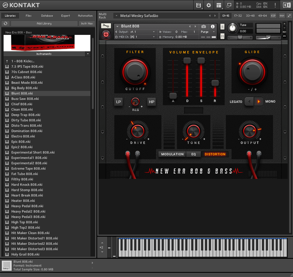This screenshot has width=293, height=277.
Task: Click the Attack envelope slider handle
Action: (x=173, y=96)
